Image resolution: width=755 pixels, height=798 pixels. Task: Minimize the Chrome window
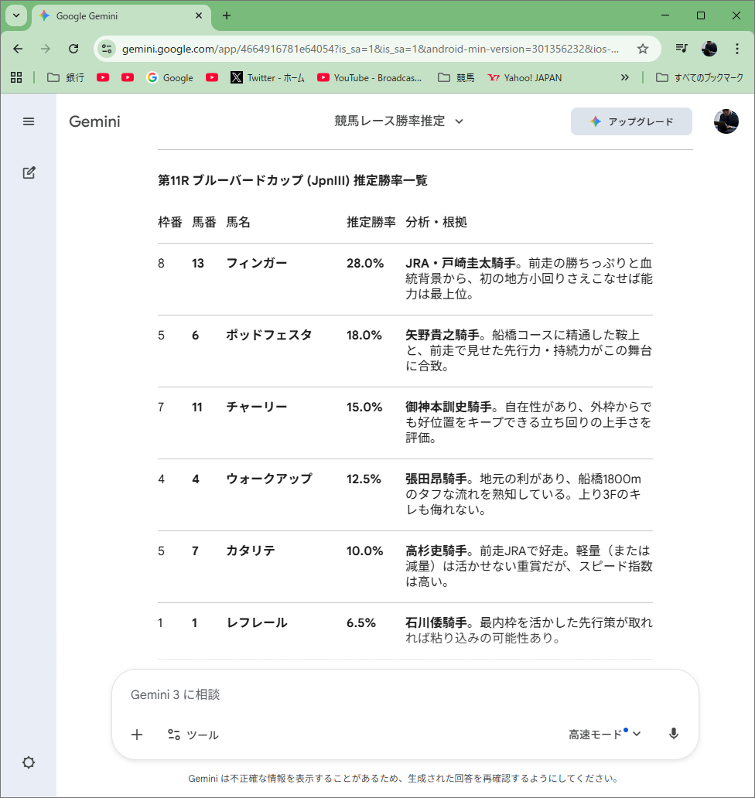coord(665,15)
